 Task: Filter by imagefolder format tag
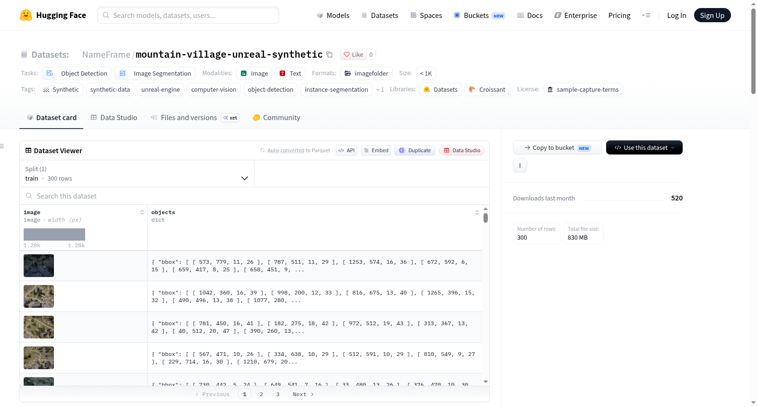tap(366, 73)
